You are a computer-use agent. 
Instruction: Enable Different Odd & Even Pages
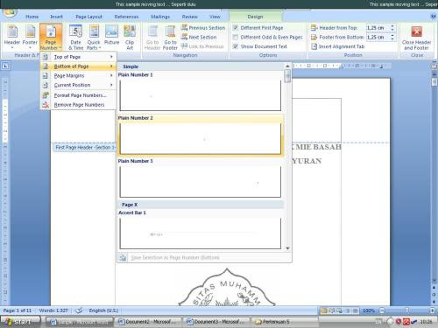(x=236, y=37)
